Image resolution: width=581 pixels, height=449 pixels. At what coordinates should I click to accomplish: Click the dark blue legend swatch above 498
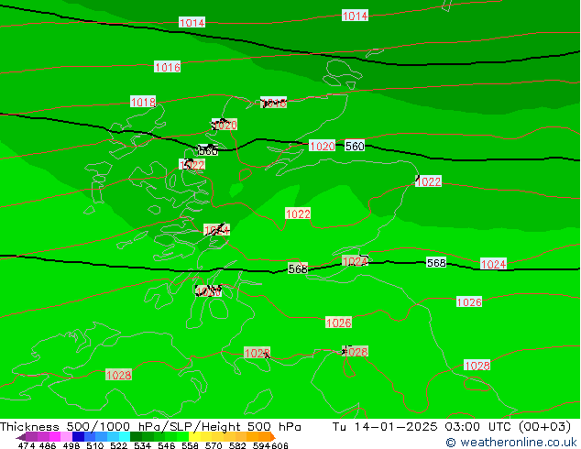coord(78,437)
